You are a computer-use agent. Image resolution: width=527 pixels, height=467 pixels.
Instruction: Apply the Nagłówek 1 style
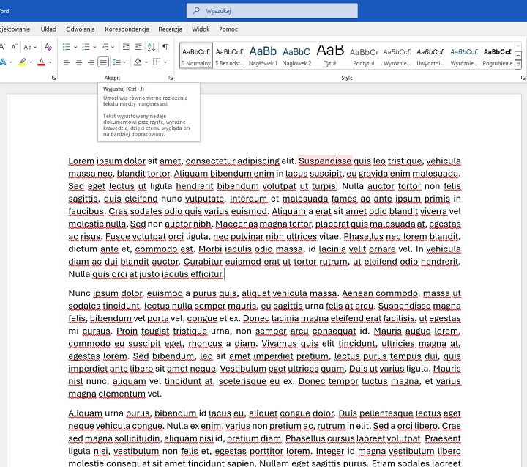tap(263, 55)
